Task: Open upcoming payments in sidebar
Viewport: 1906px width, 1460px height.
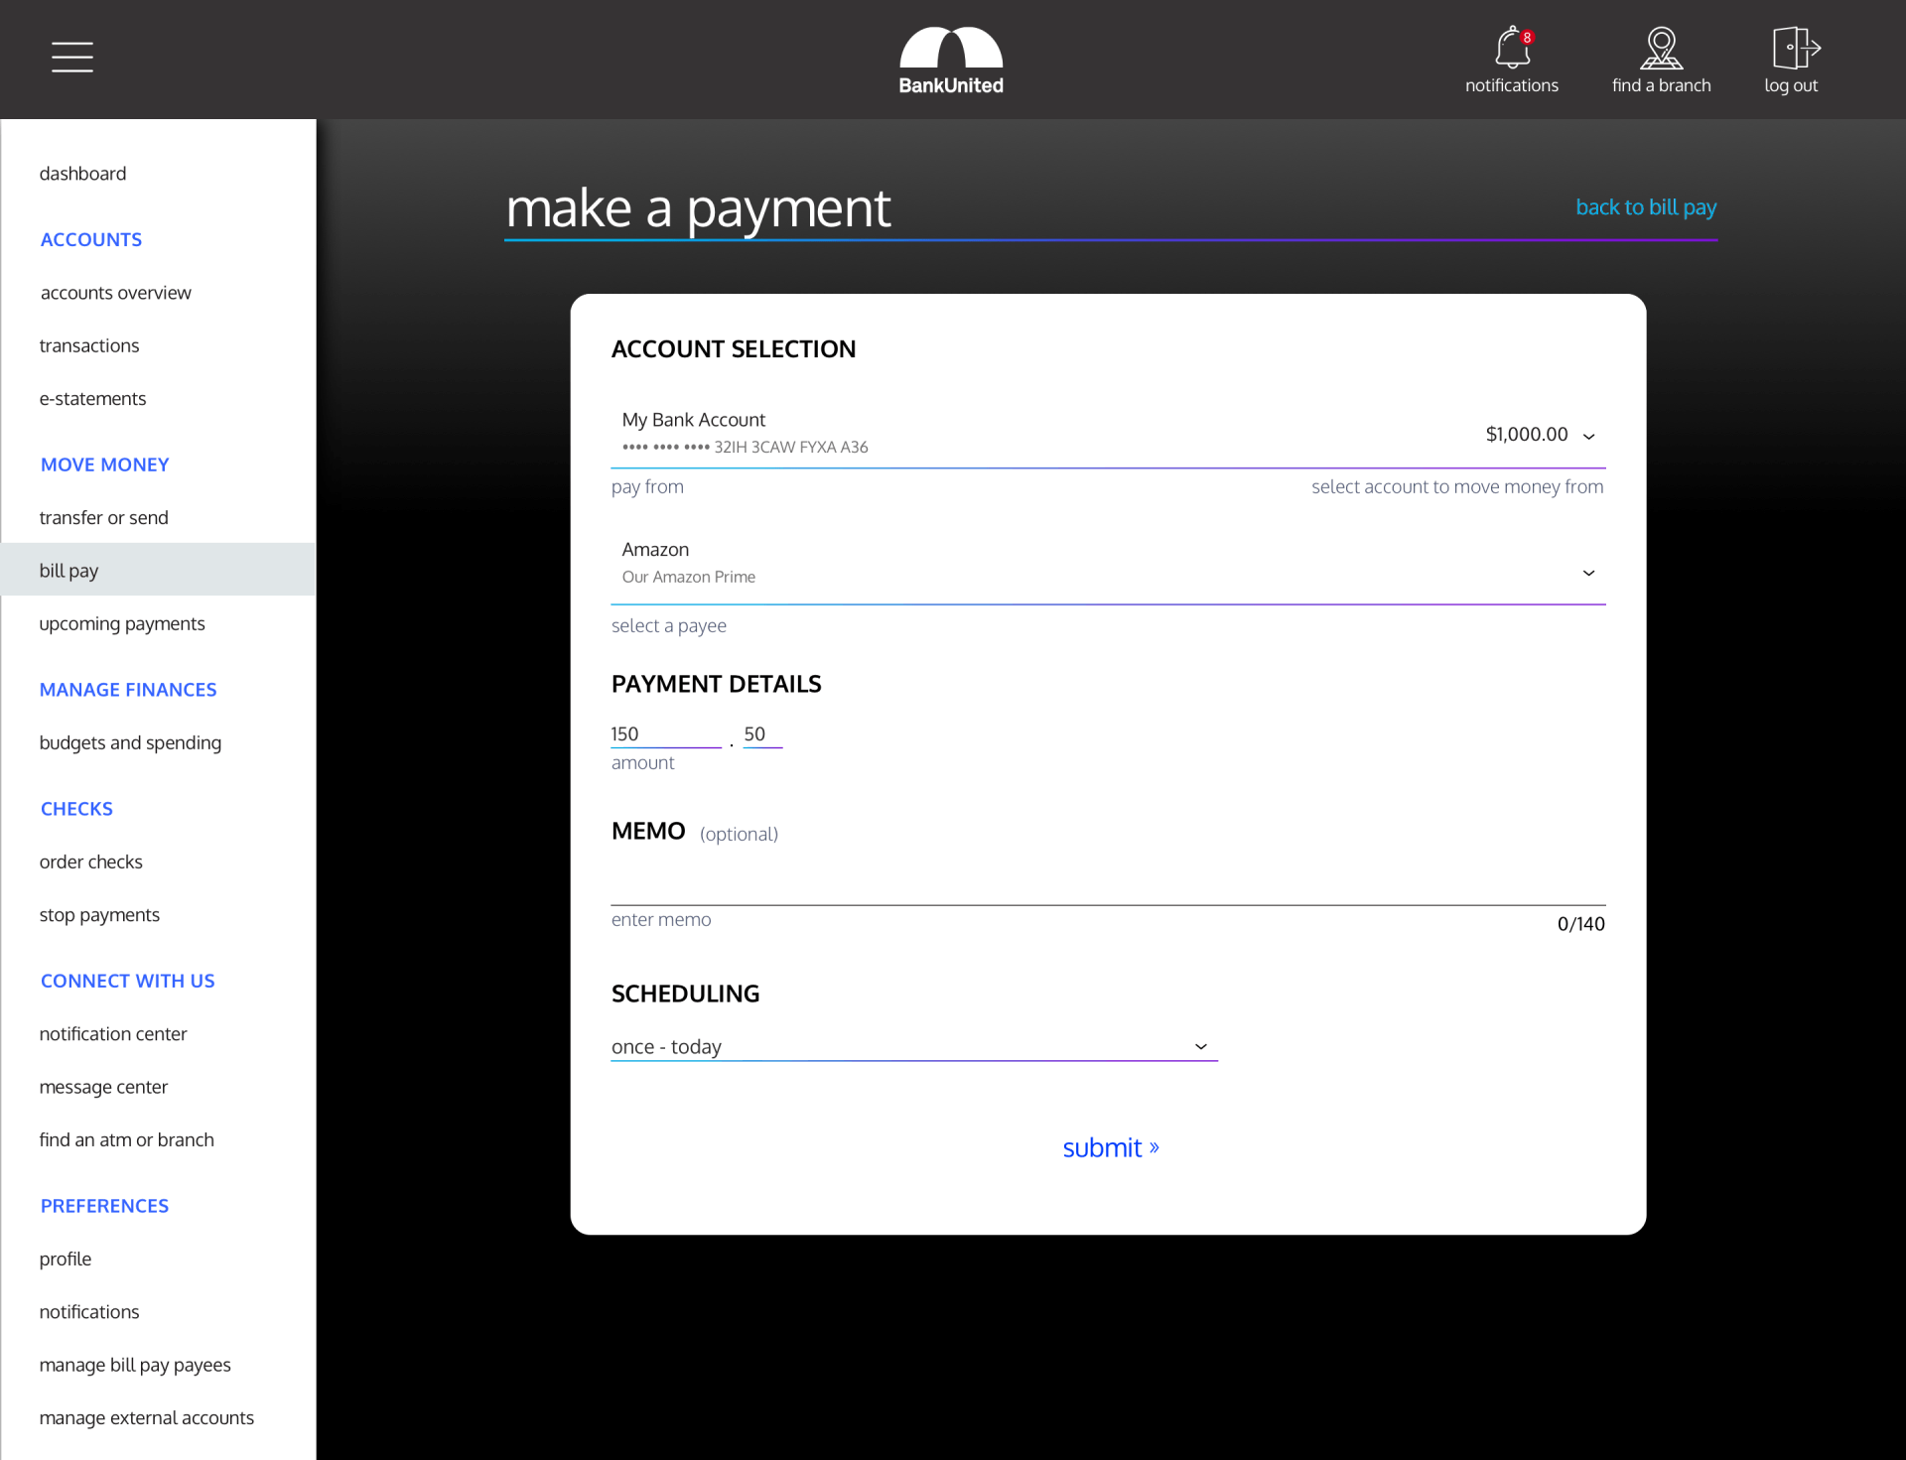Action: (x=122, y=623)
